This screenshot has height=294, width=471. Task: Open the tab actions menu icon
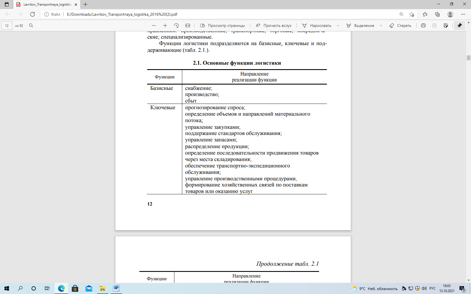click(x=7, y=4)
